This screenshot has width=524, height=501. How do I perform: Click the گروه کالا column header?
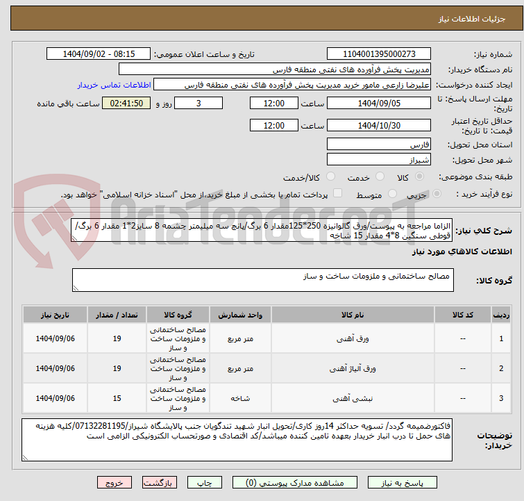(x=178, y=315)
